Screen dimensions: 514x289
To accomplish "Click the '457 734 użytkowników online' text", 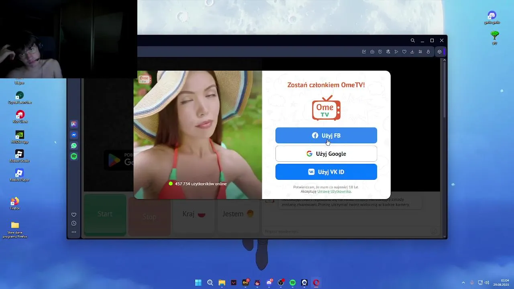I will (201, 184).
